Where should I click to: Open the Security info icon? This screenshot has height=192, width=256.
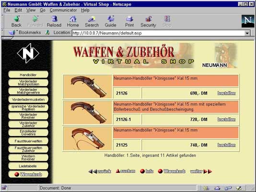tap(148, 21)
